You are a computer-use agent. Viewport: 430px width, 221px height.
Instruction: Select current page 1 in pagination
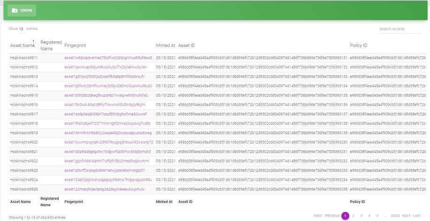345,216
